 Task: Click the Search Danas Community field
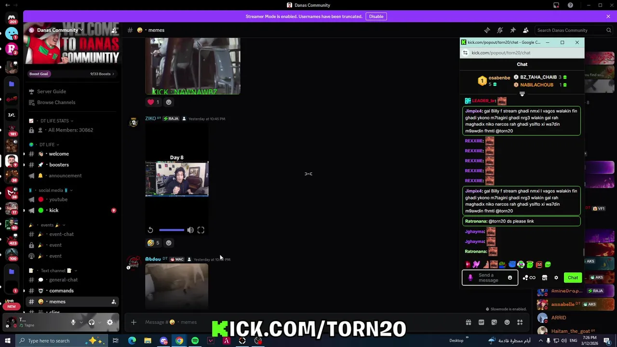573,30
